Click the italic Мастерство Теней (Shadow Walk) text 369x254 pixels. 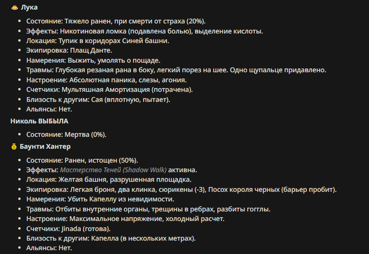click(113, 170)
